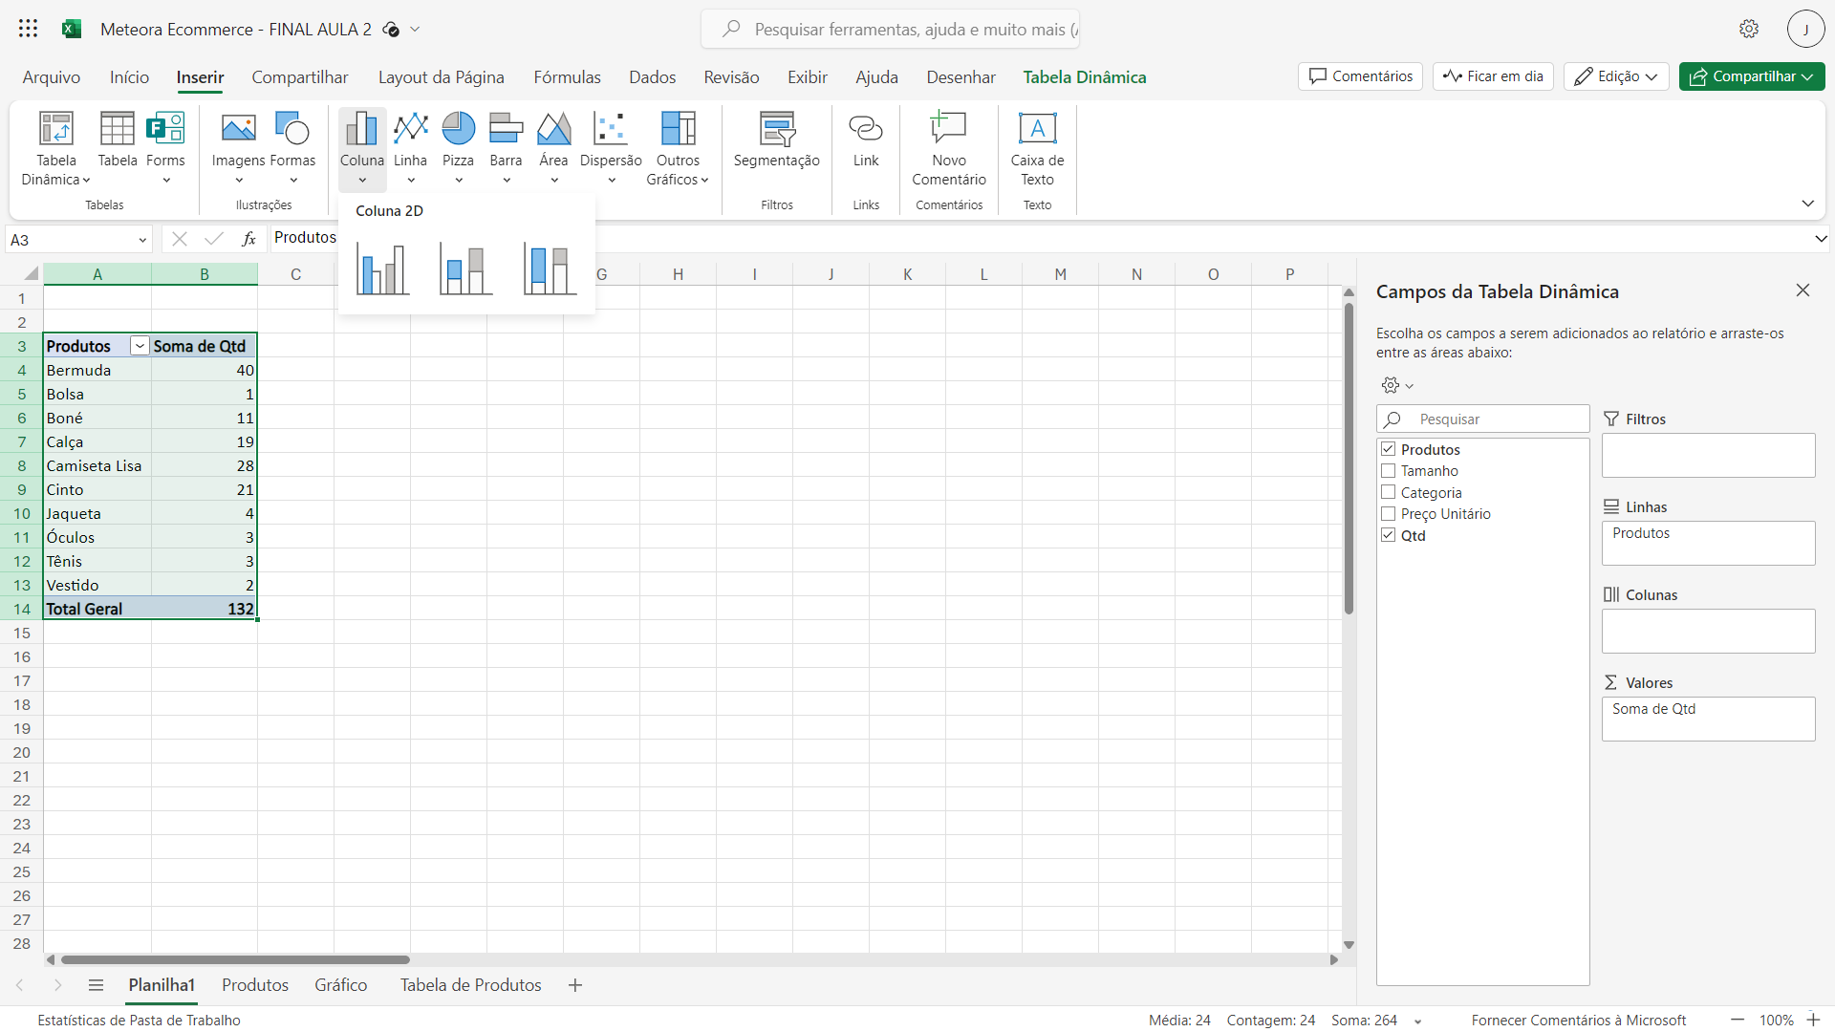Toggle the Tamanho field checkbox
This screenshot has width=1835, height=1032.
coord(1388,470)
